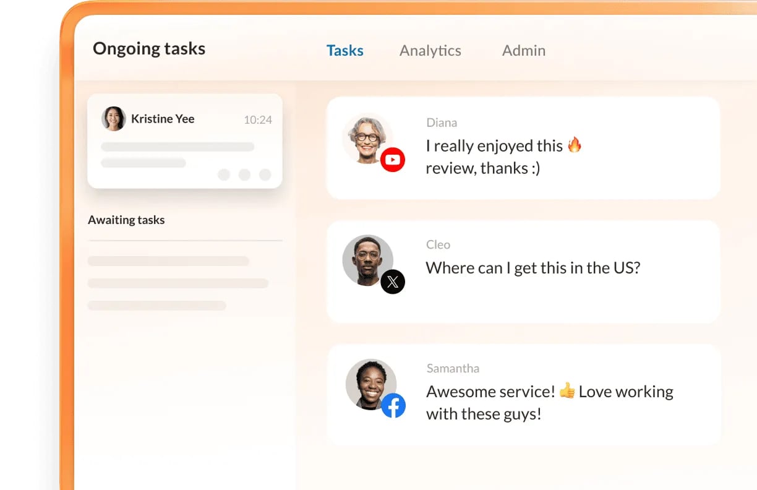Click the thumbs-up emoji in Samantha's message
The height and width of the screenshot is (490, 757).
pyautogui.click(x=567, y=390)
